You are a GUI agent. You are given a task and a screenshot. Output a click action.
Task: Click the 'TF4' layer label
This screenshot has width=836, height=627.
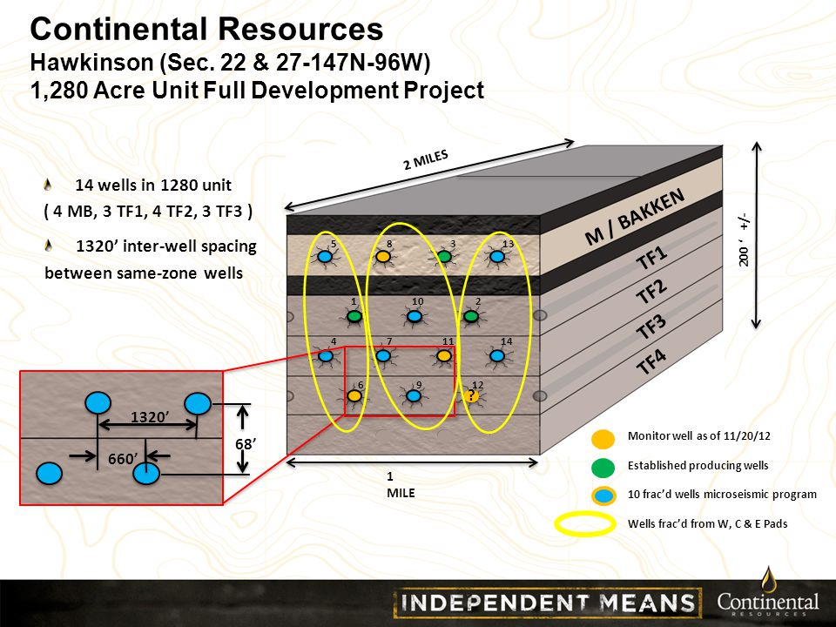pos(651,361)
